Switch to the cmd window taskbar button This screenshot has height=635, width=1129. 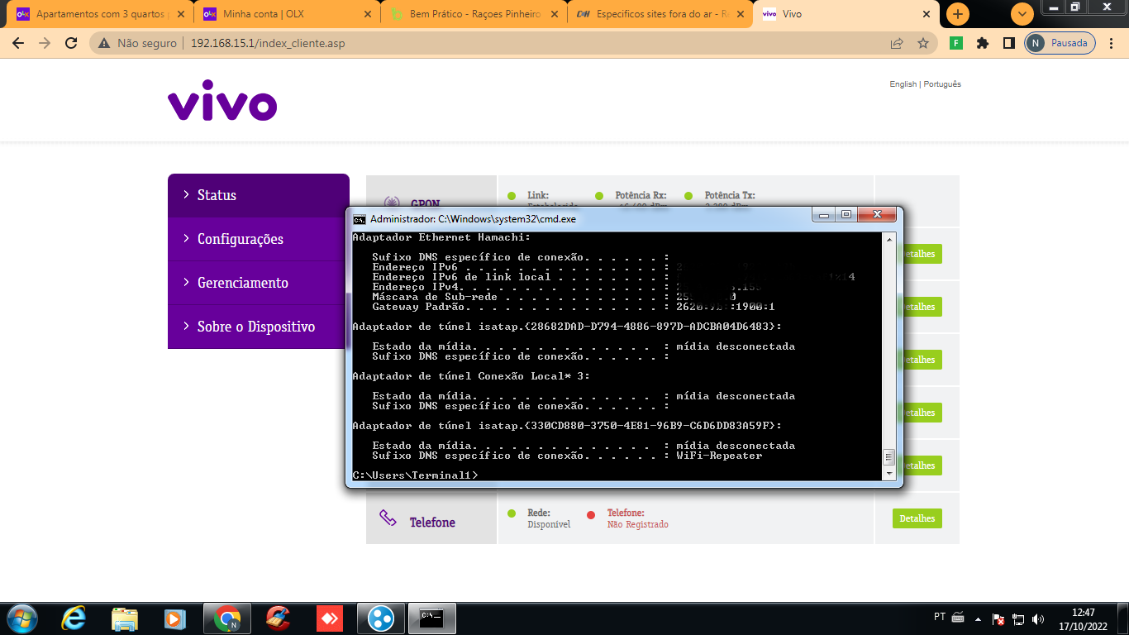(x=432, y=618)
